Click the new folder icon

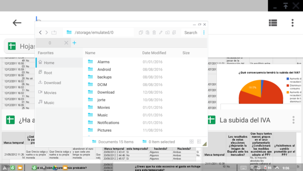tap(167, 33)
